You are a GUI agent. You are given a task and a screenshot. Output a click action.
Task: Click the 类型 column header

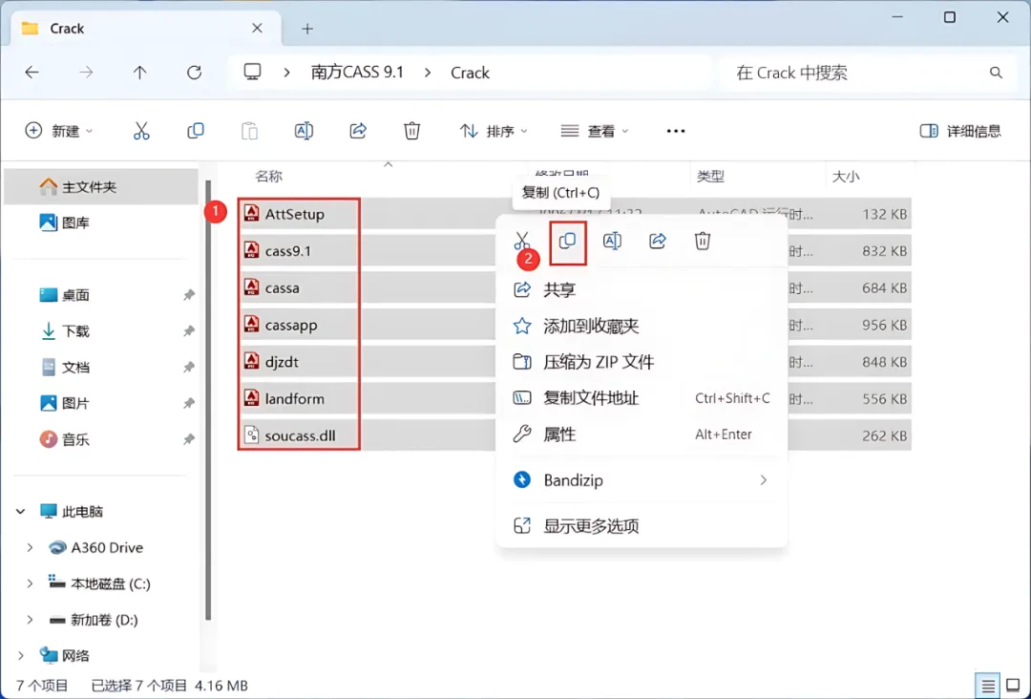[710, 177]
